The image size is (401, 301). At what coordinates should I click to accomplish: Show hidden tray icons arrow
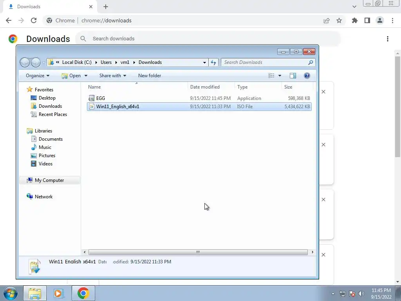pos(333,294)
